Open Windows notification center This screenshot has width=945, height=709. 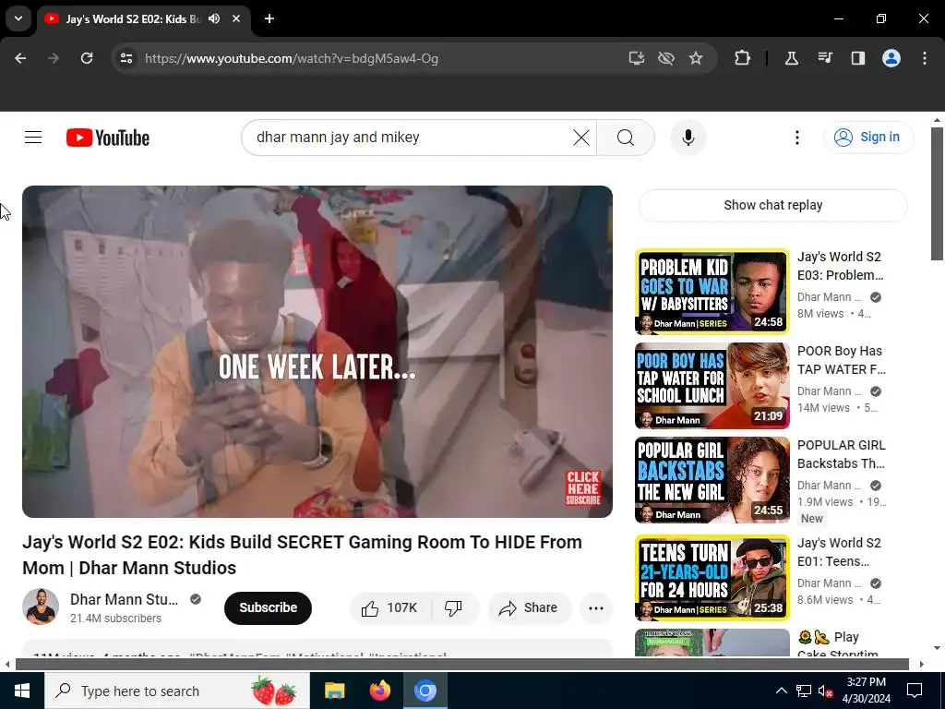click(915, 691)
